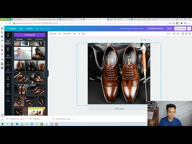Select the yellow-framed uploaded thumbnail
The image size is (192, 144).
pos(36,111)
